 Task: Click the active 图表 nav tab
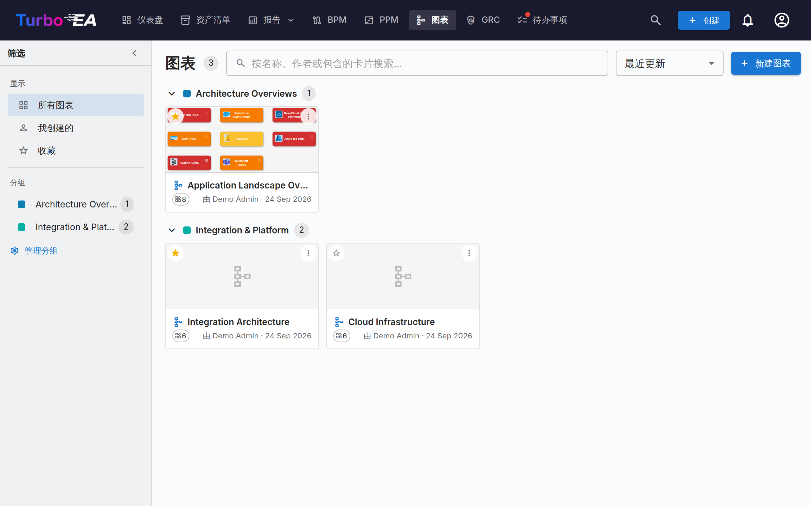[x=432, y=20]
